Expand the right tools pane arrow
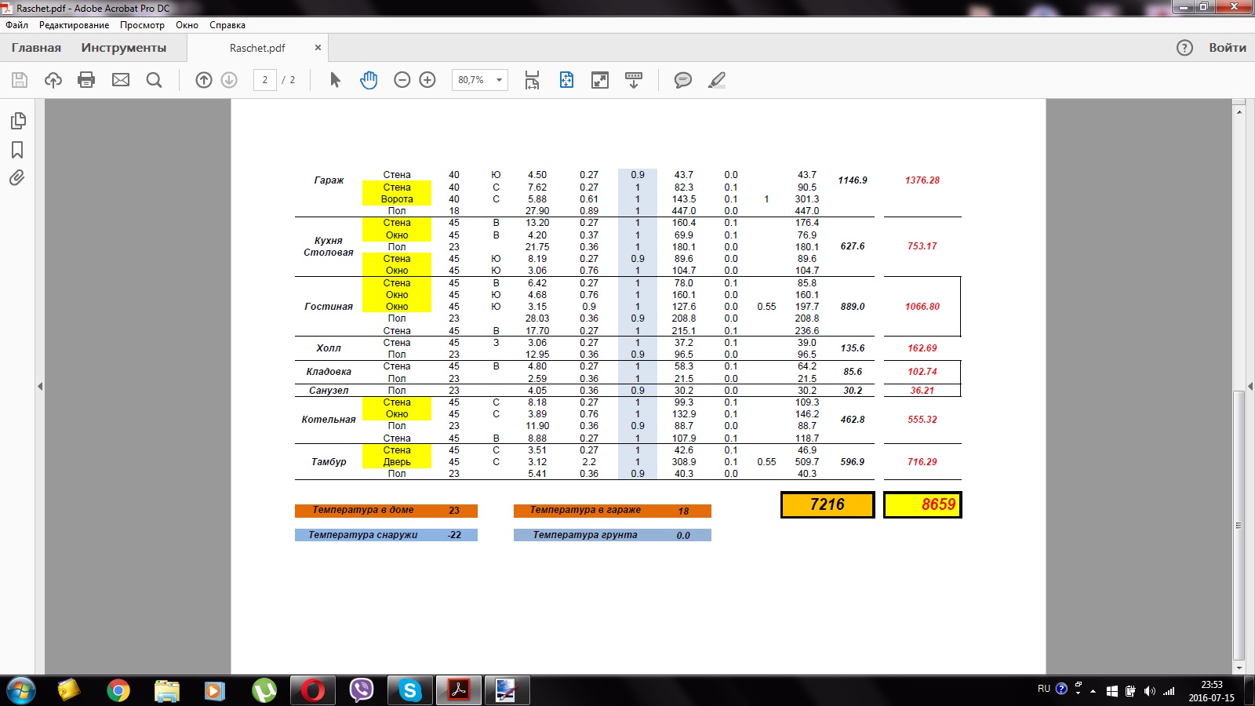 1250,386
